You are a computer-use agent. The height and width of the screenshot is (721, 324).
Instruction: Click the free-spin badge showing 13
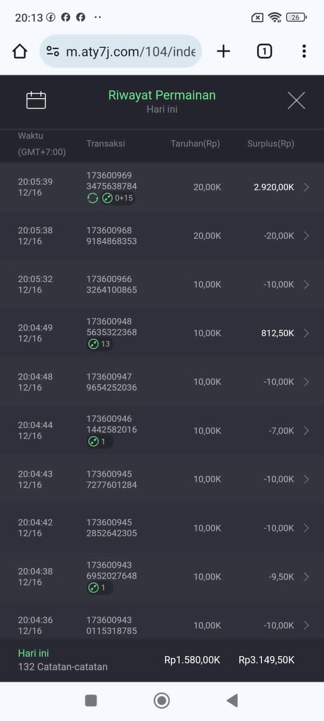(x=99, y=344)
